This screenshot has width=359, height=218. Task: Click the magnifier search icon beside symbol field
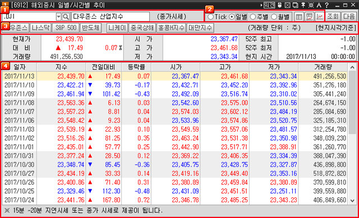pyautogui.click(x=66, y=17)
